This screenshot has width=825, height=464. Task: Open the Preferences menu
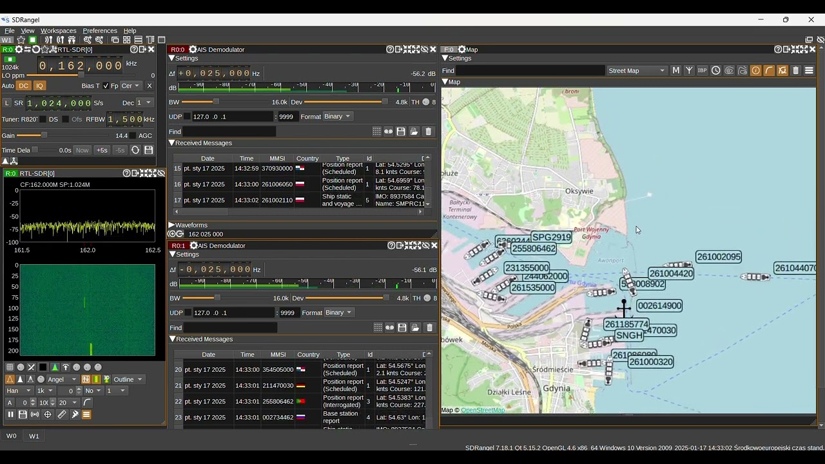click(100, 30)
